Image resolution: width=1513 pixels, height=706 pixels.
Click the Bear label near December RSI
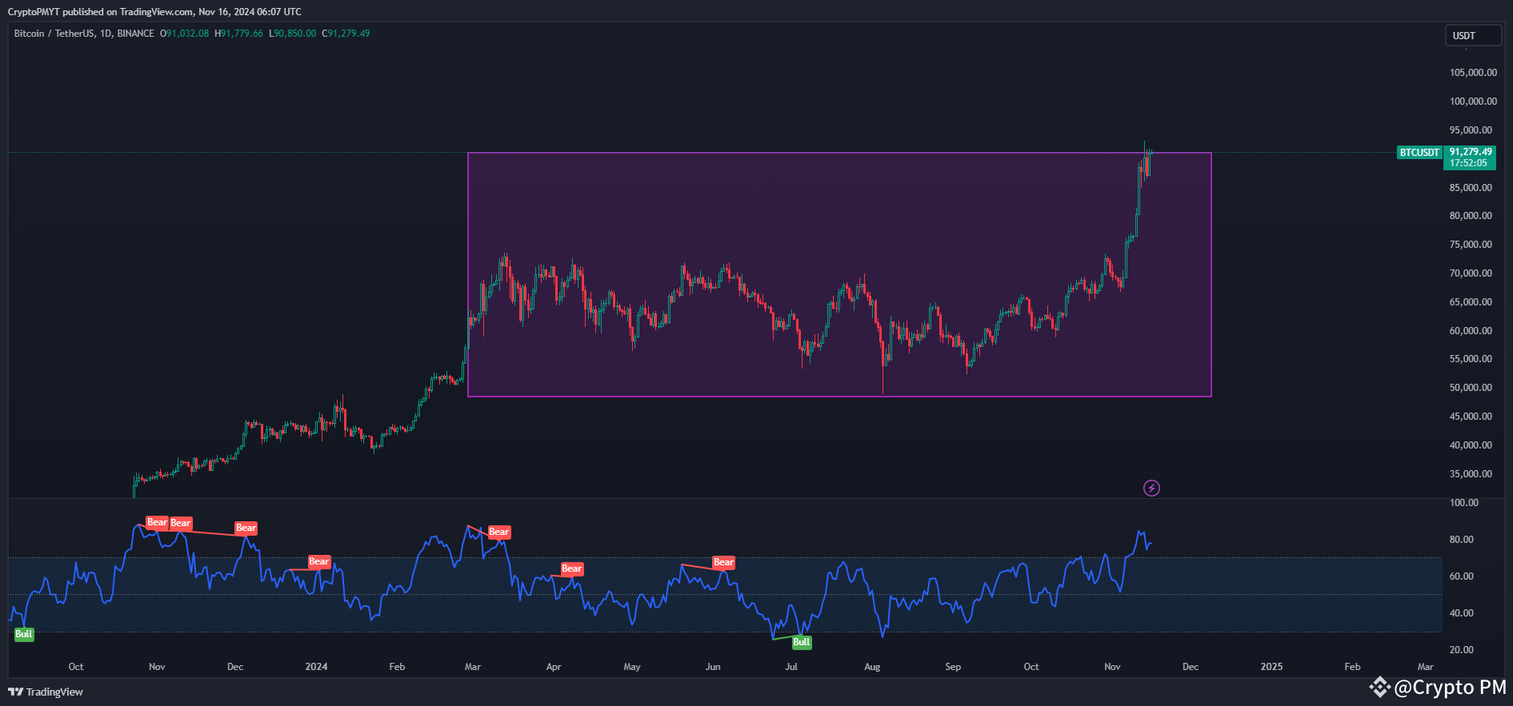click(246, 528)
